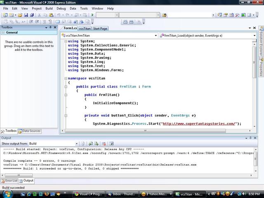
Task: Collapse the frmTitan class outlining block
Action: (x=66, y=87)
